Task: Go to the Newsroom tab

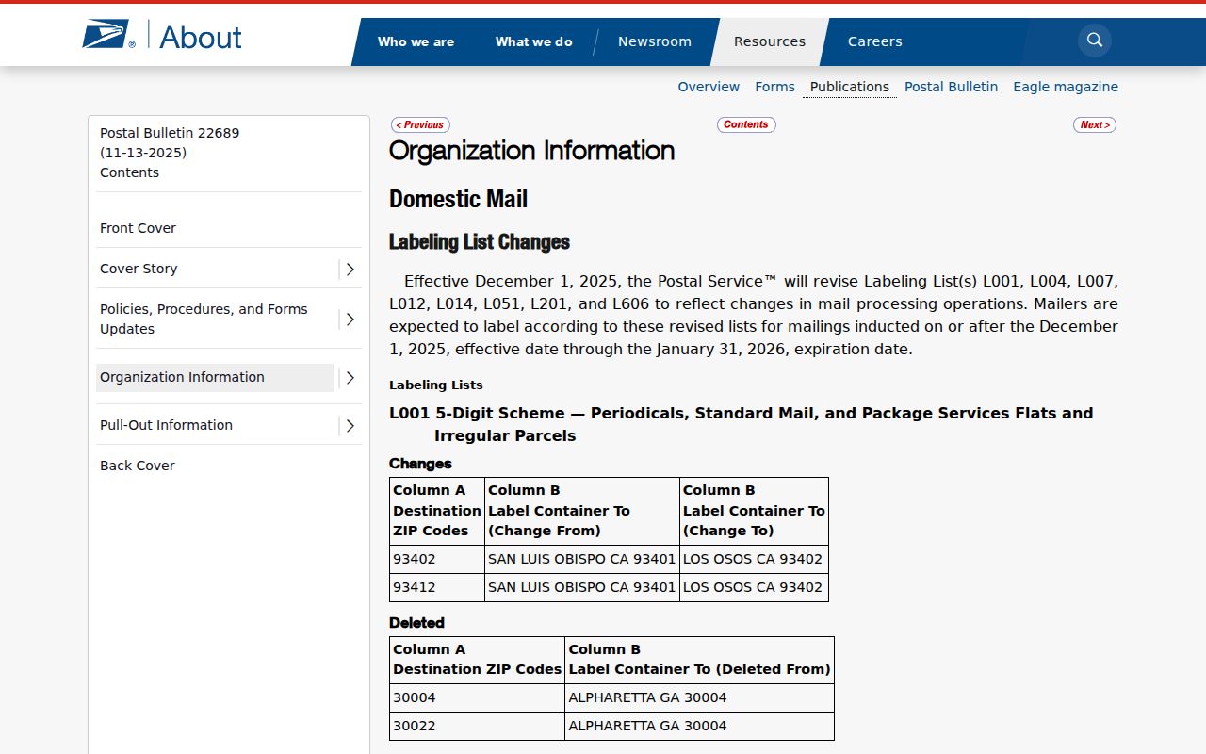Action: [655, 41]
